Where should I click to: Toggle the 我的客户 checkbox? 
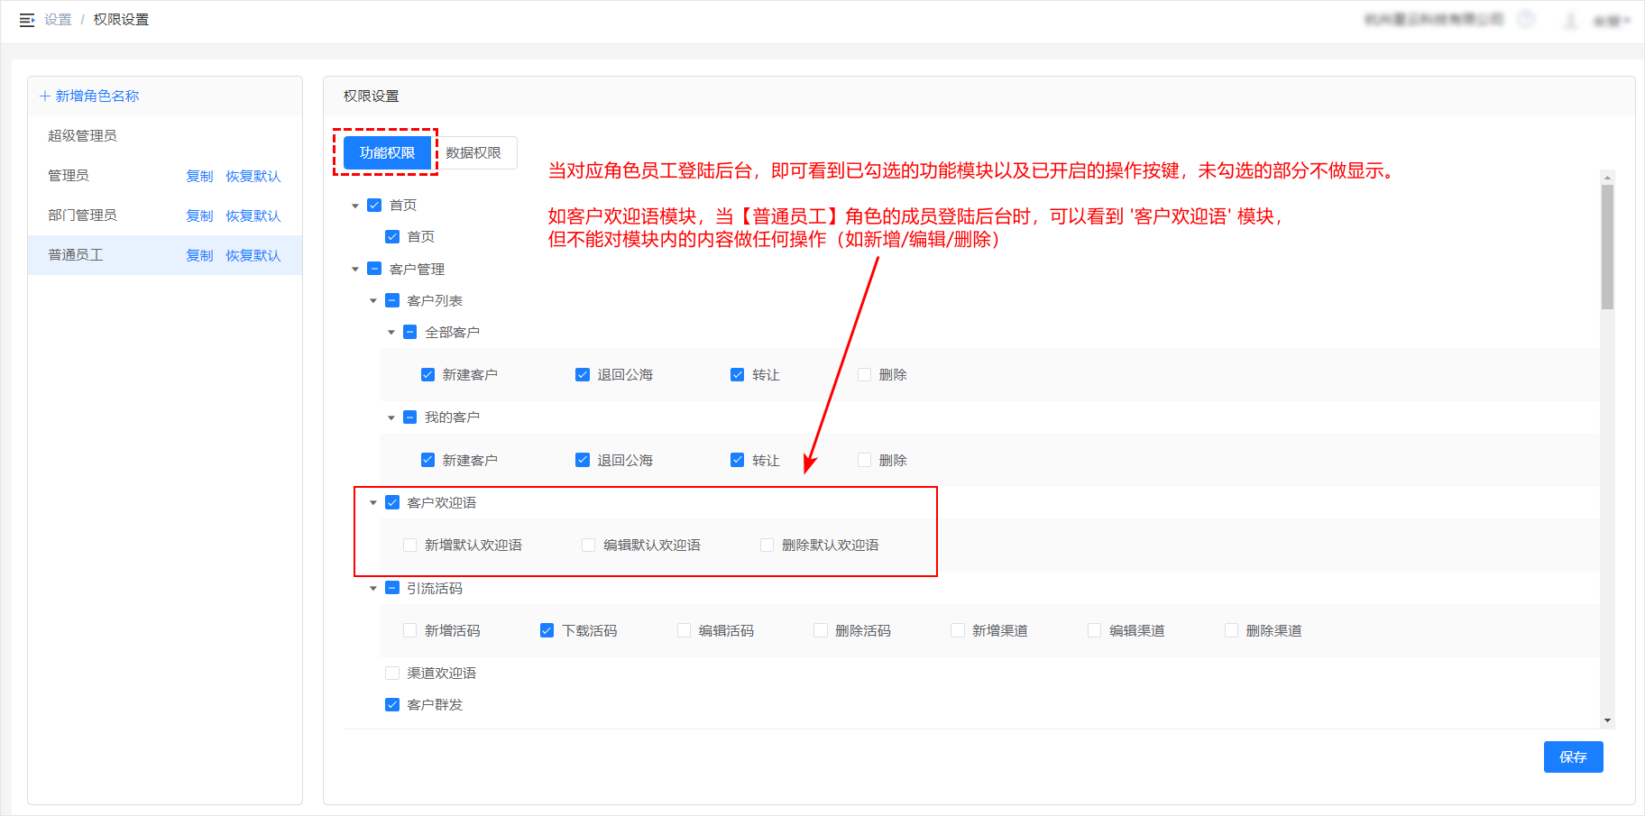pos(410,417)
